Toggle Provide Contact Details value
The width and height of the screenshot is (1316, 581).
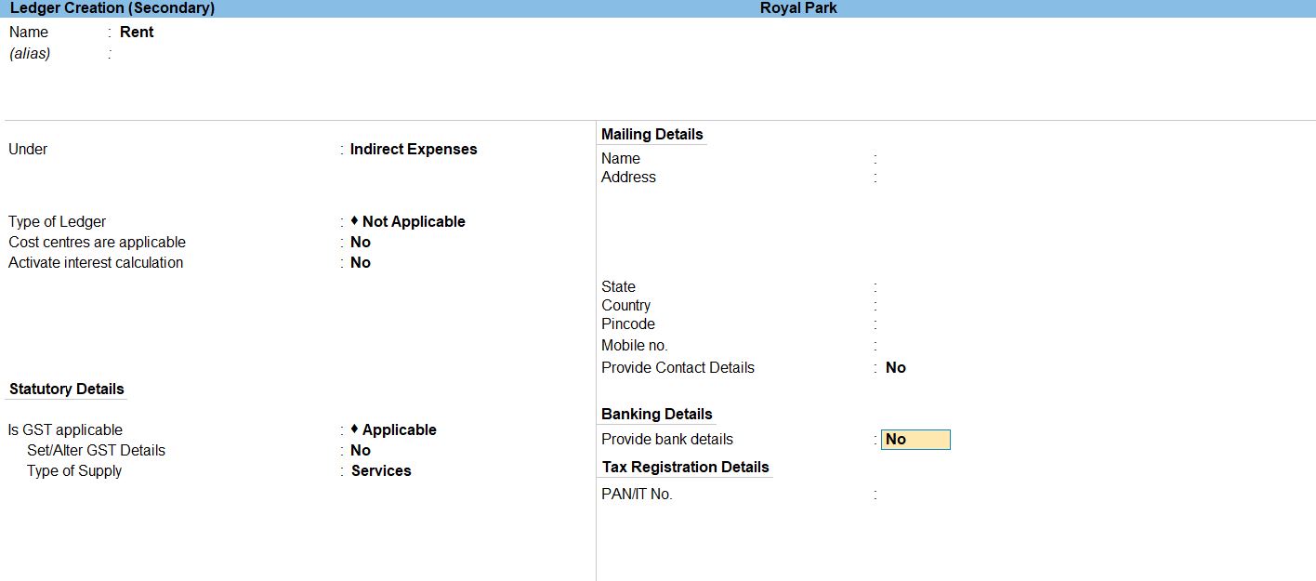point(896,367)
